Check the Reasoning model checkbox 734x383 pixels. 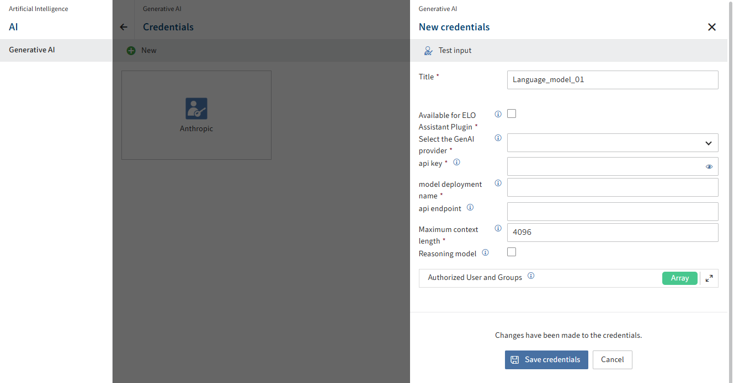tap(512, 251)
